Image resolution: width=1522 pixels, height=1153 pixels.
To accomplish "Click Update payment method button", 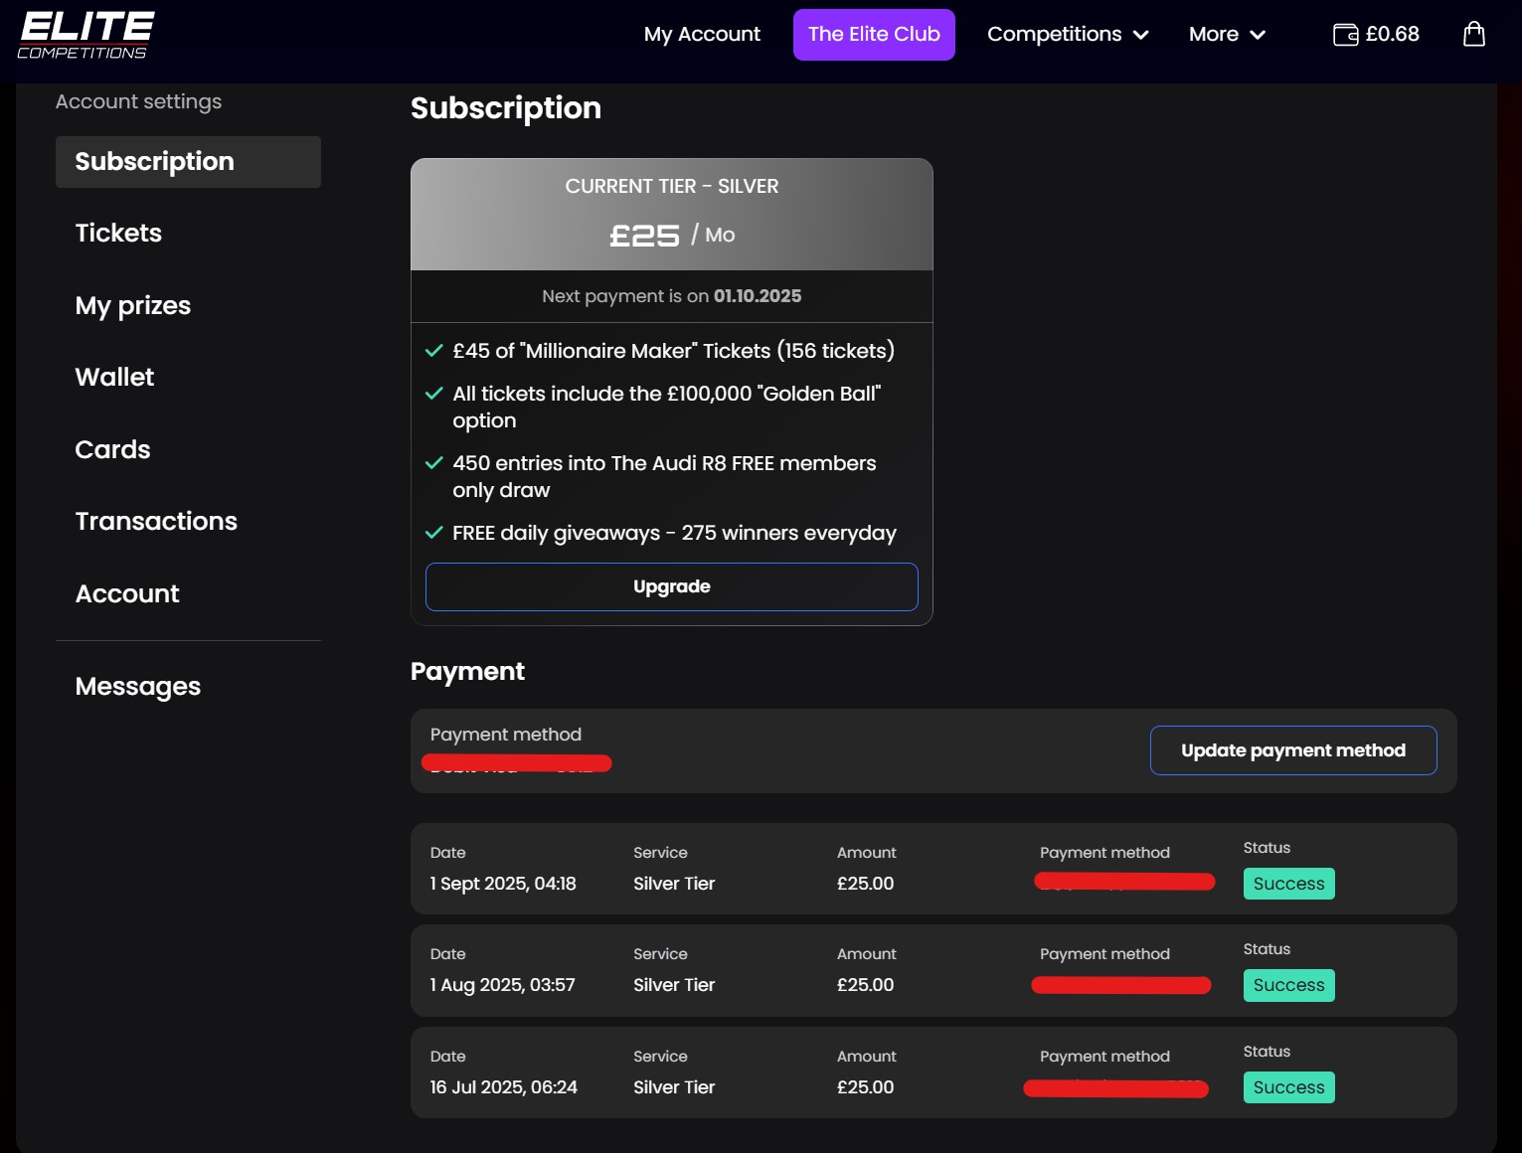I will tap(1292, 750).
